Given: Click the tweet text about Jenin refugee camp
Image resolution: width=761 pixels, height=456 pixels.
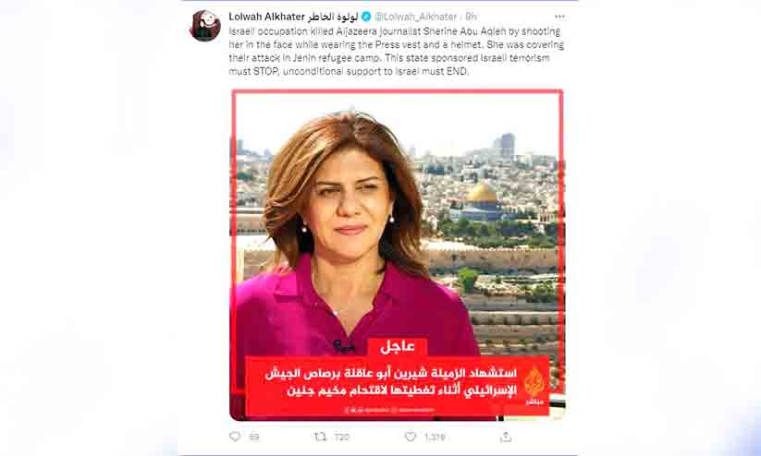Looking at the screenshot, I should [396, 51].
